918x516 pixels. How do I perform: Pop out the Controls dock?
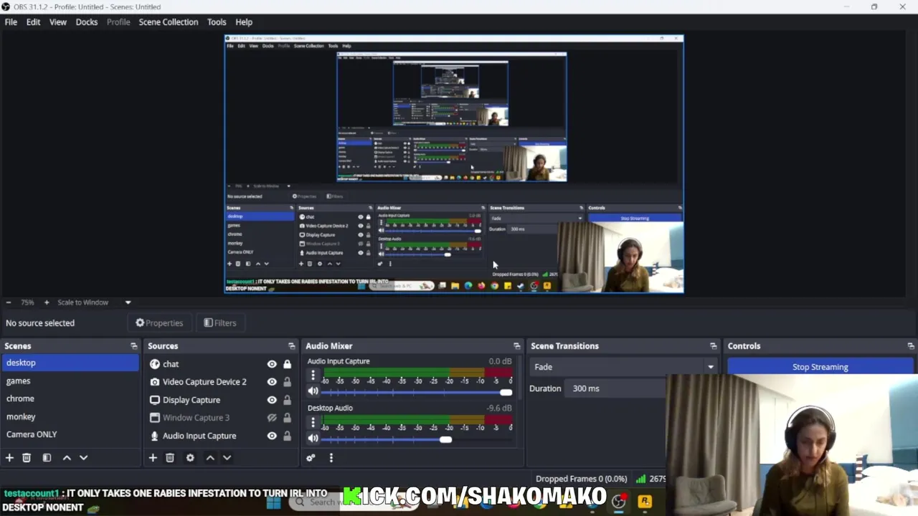tap(910, 346)
